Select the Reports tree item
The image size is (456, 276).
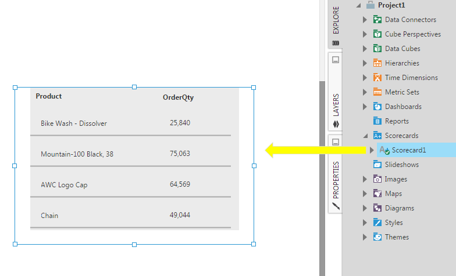pyautogui.click(x=397, y=121)
